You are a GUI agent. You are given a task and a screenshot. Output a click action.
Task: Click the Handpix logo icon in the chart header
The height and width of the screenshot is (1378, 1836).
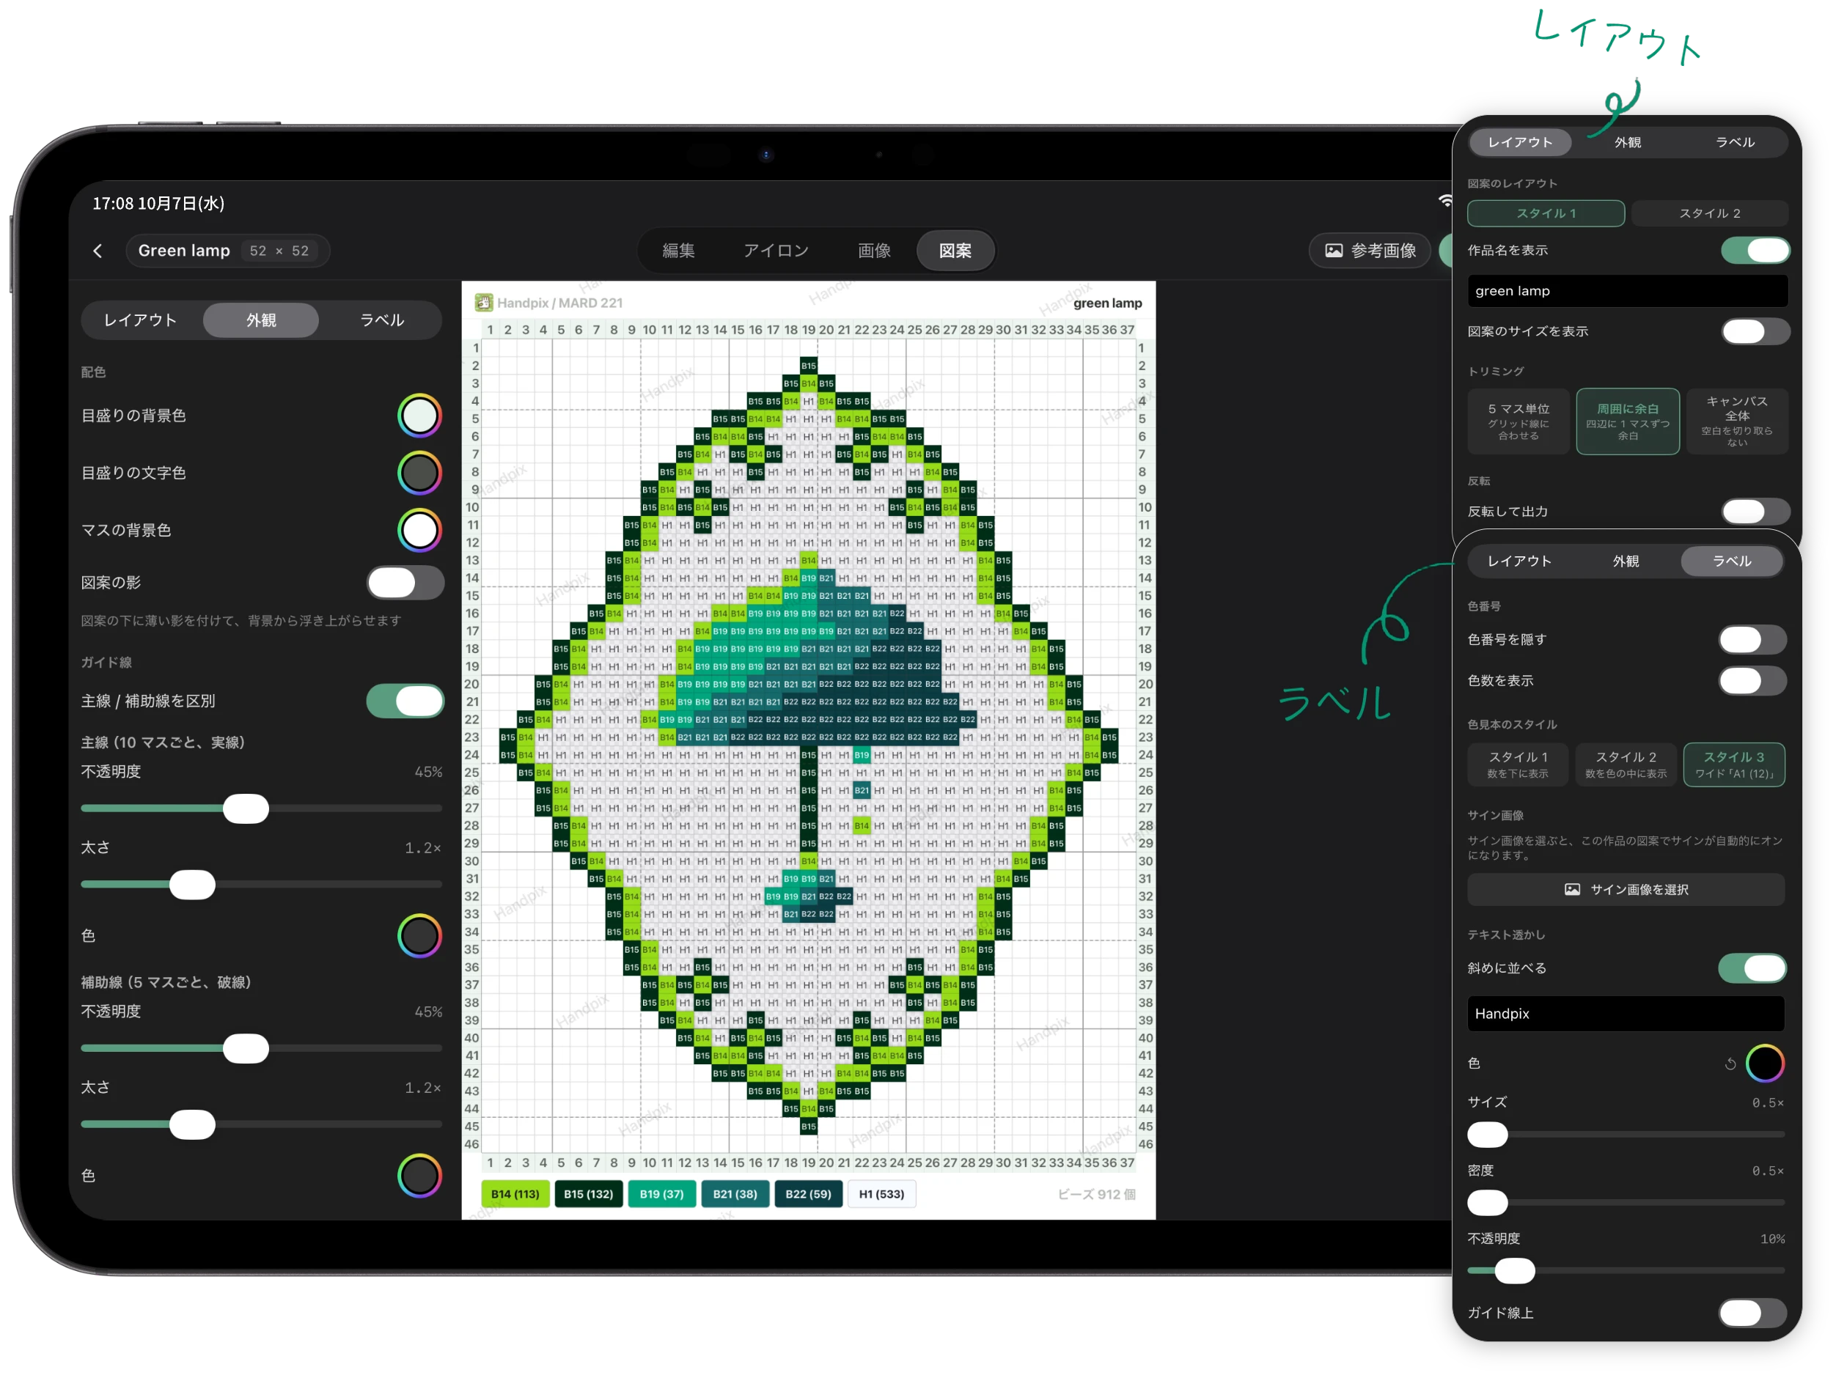click(x=483, y=303)
